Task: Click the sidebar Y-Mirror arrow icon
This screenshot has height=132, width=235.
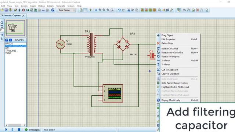Action: [2, 38]
